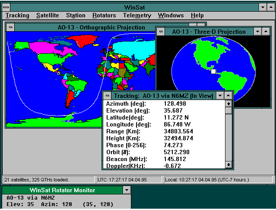Open Three-D Projection window control menu box
276x210 pixels.
[161, 32]
